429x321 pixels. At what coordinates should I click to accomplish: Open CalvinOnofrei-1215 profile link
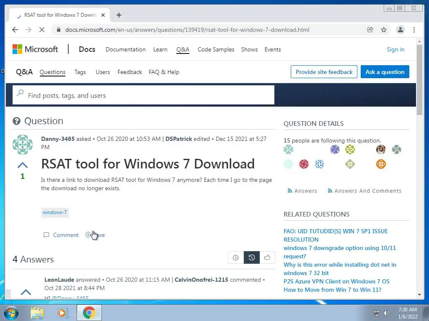pos(202,280)
